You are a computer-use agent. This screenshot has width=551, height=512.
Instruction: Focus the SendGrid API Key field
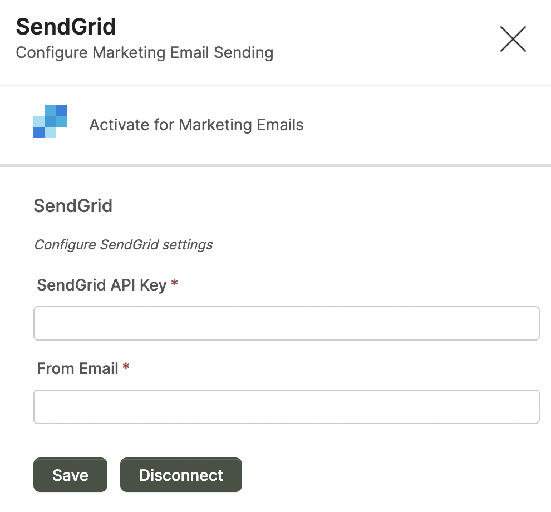click(287, 323)
